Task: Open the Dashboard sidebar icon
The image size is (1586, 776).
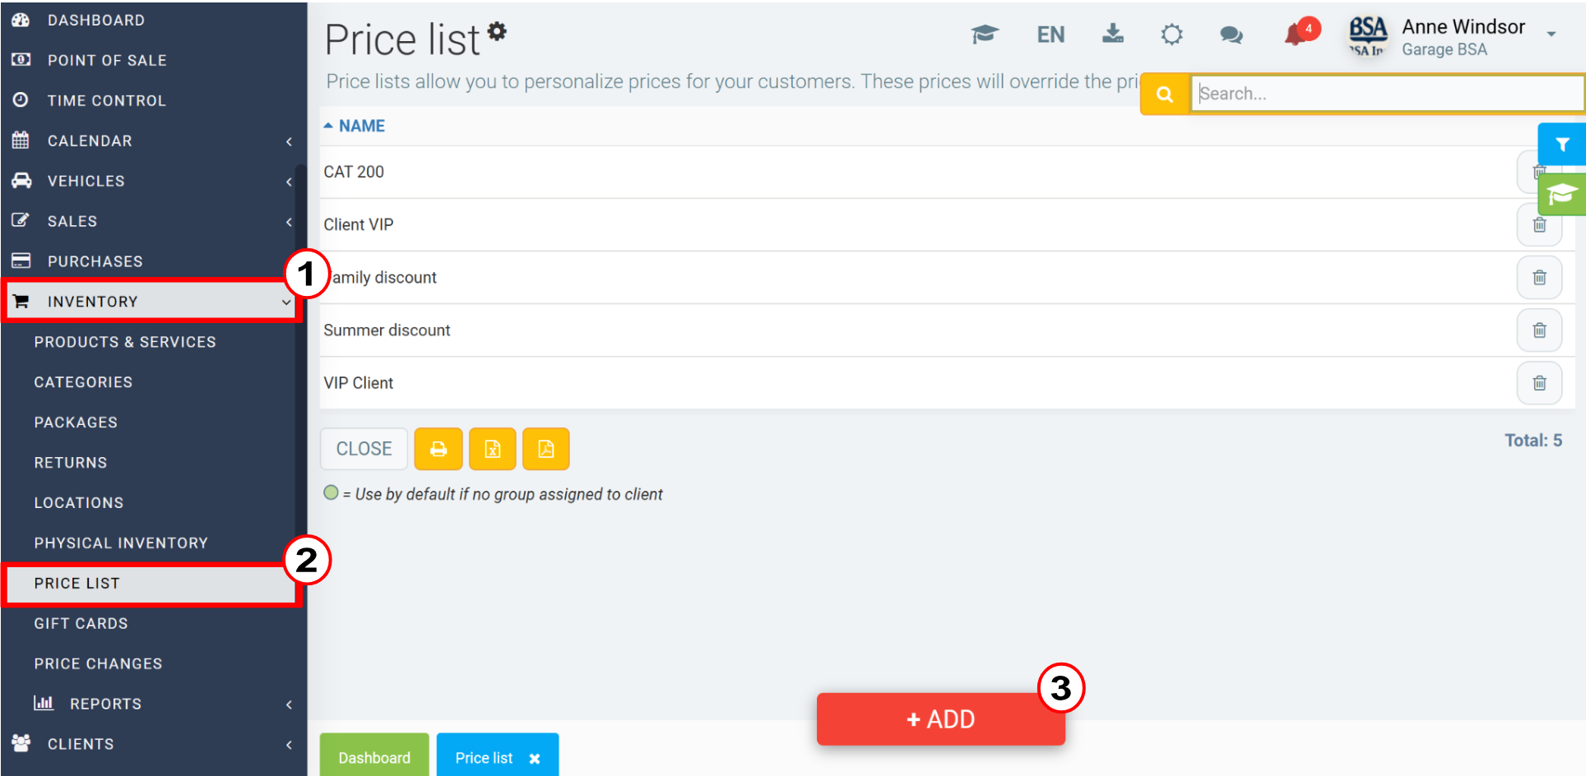Action: pos(21,20)
